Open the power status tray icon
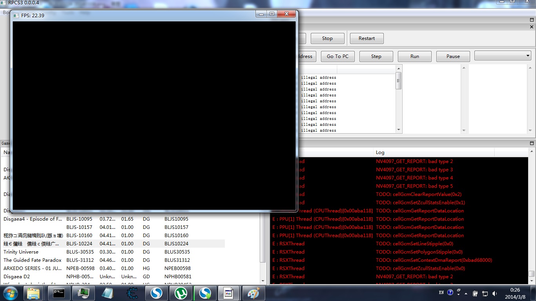 [x=475, y=293]
